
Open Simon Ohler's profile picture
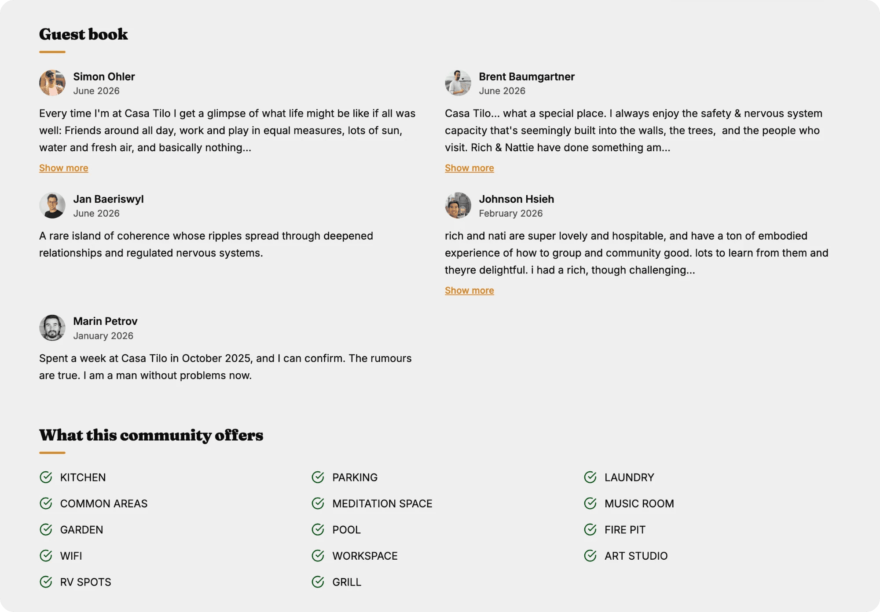click(x=52, y=83)
